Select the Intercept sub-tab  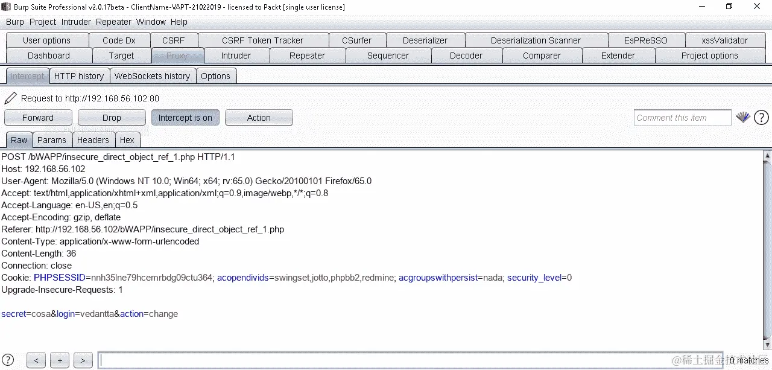coord(28,76)
